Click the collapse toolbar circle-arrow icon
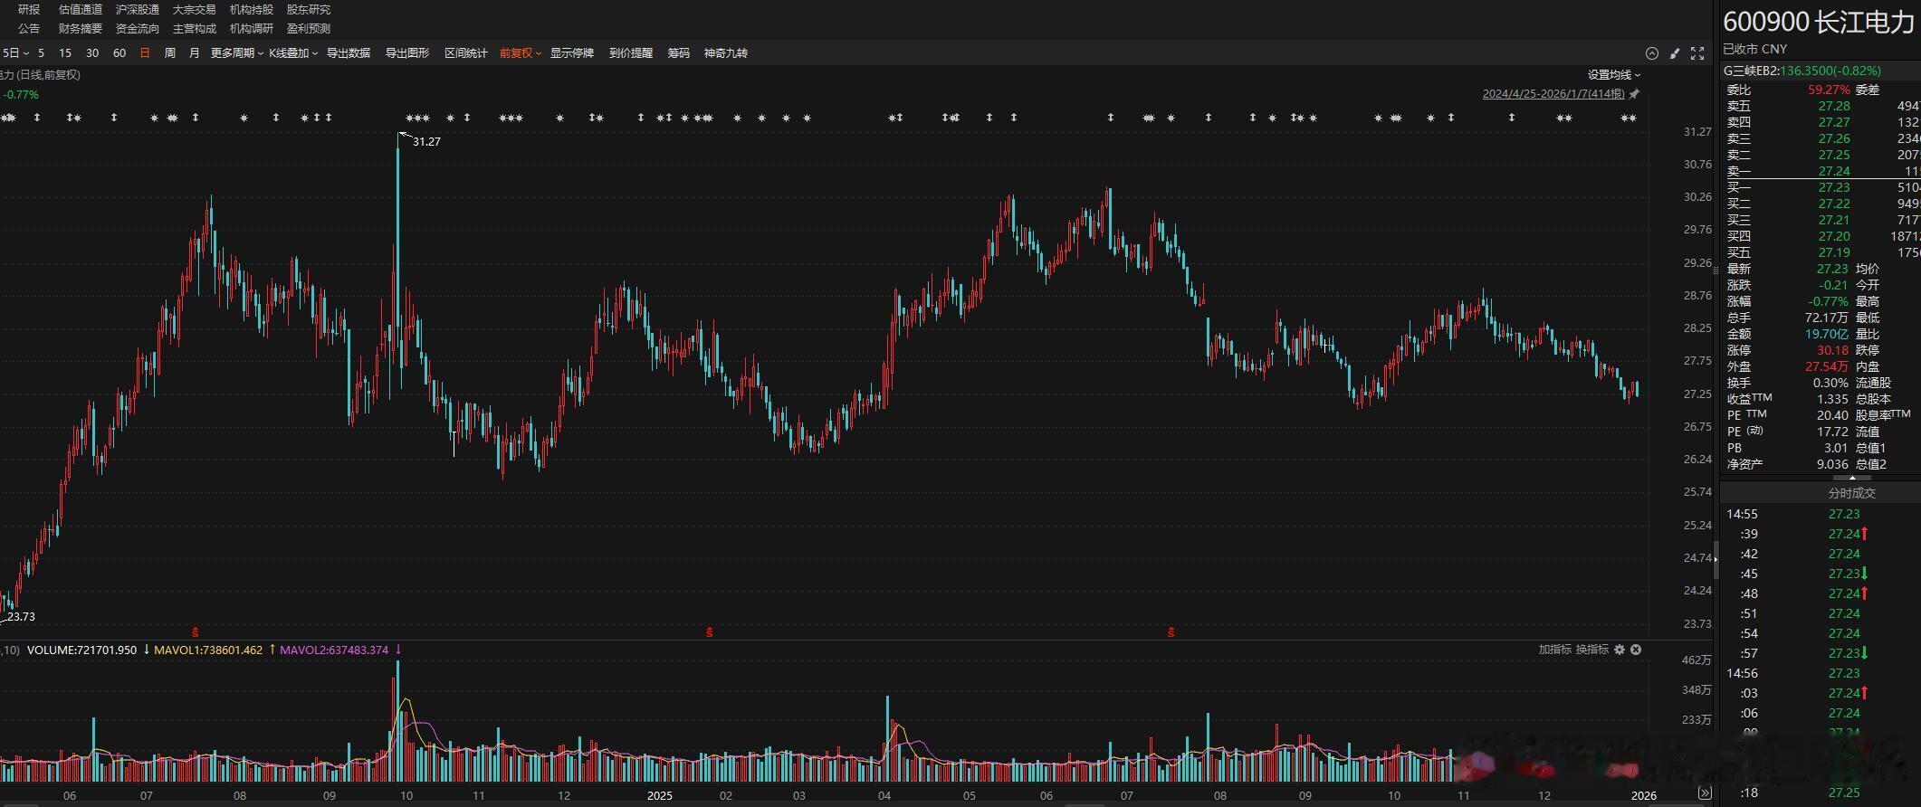The image size is (1921, 807). click(x=1651, y=53)
